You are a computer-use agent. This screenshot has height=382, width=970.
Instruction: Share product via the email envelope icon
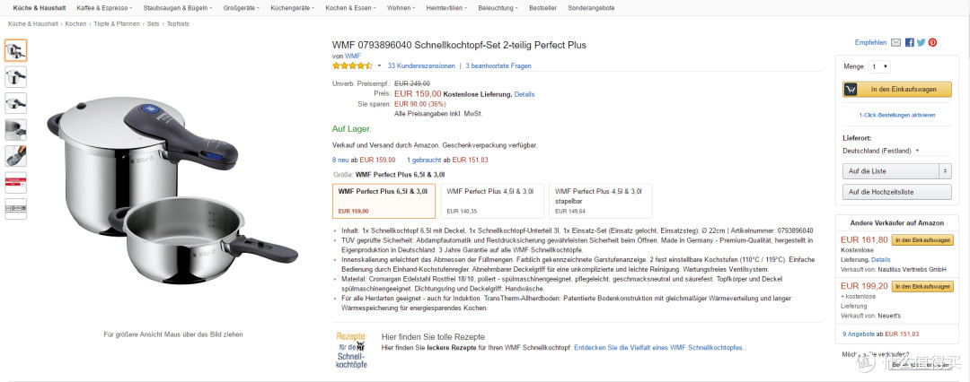[x=896, y=42]
